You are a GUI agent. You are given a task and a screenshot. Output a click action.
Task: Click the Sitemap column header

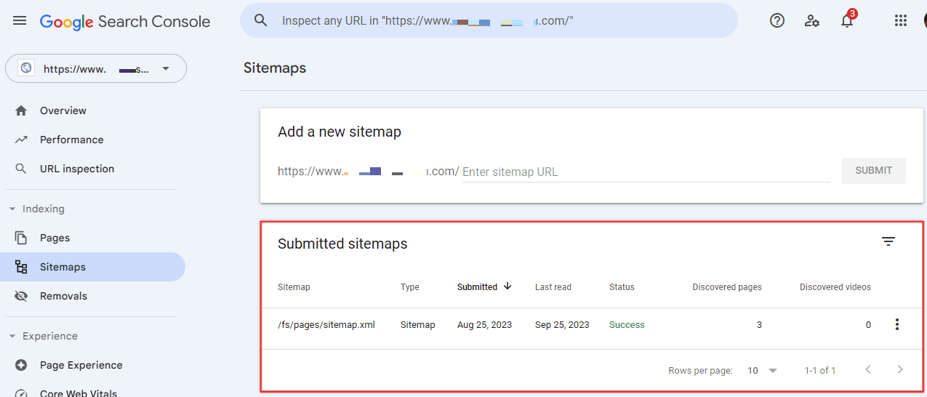tap(294, 287)
